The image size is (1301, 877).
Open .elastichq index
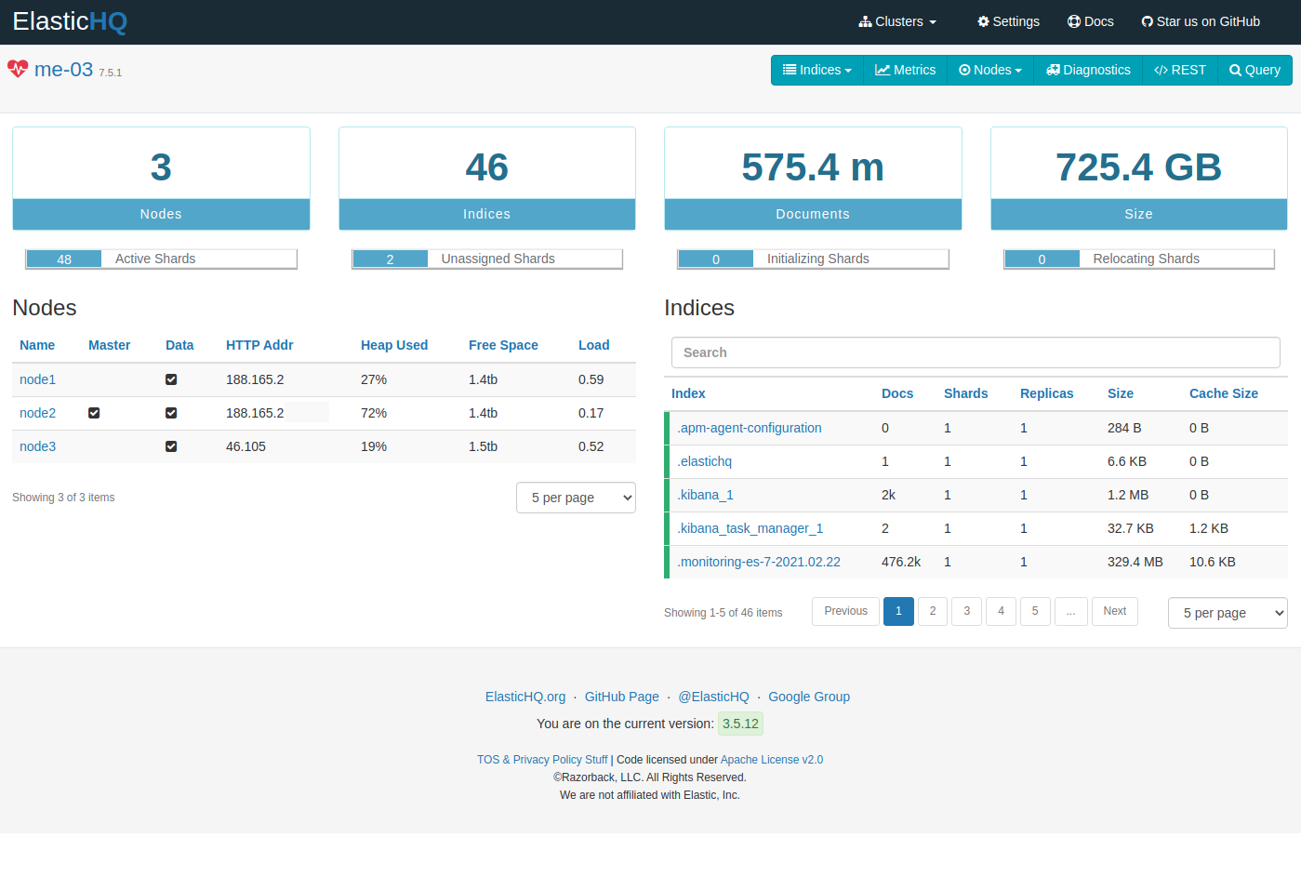coord(705,461)
